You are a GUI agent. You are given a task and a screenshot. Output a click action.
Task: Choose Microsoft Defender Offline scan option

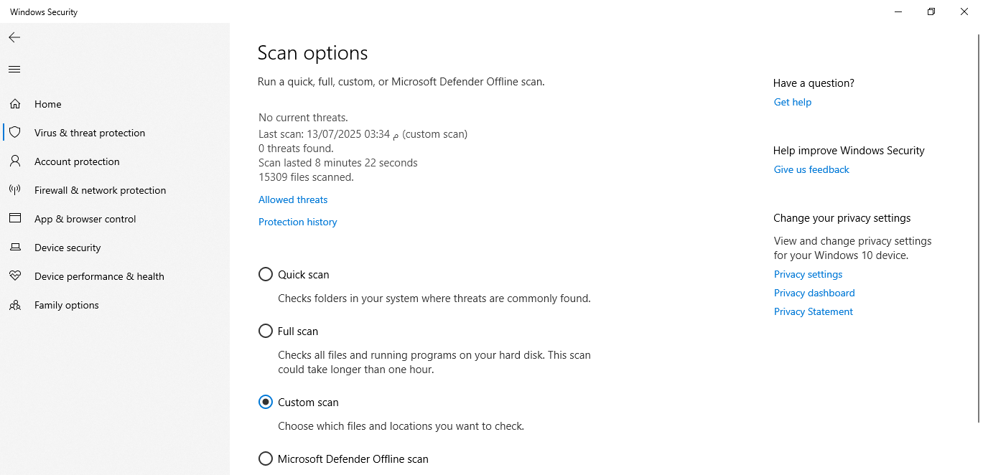[266, 459]
